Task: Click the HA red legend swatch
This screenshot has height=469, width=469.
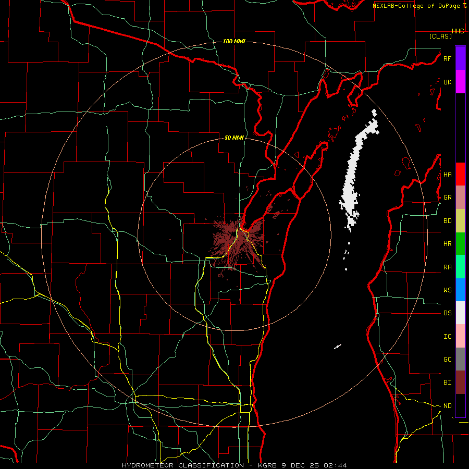Action: click(460, 174)
